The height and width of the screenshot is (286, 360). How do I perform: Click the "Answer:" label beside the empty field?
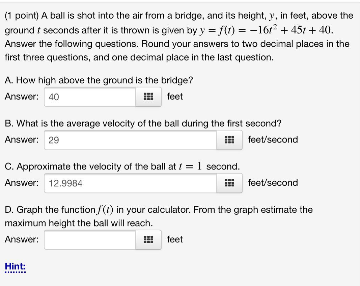click(x=22, y=240)
